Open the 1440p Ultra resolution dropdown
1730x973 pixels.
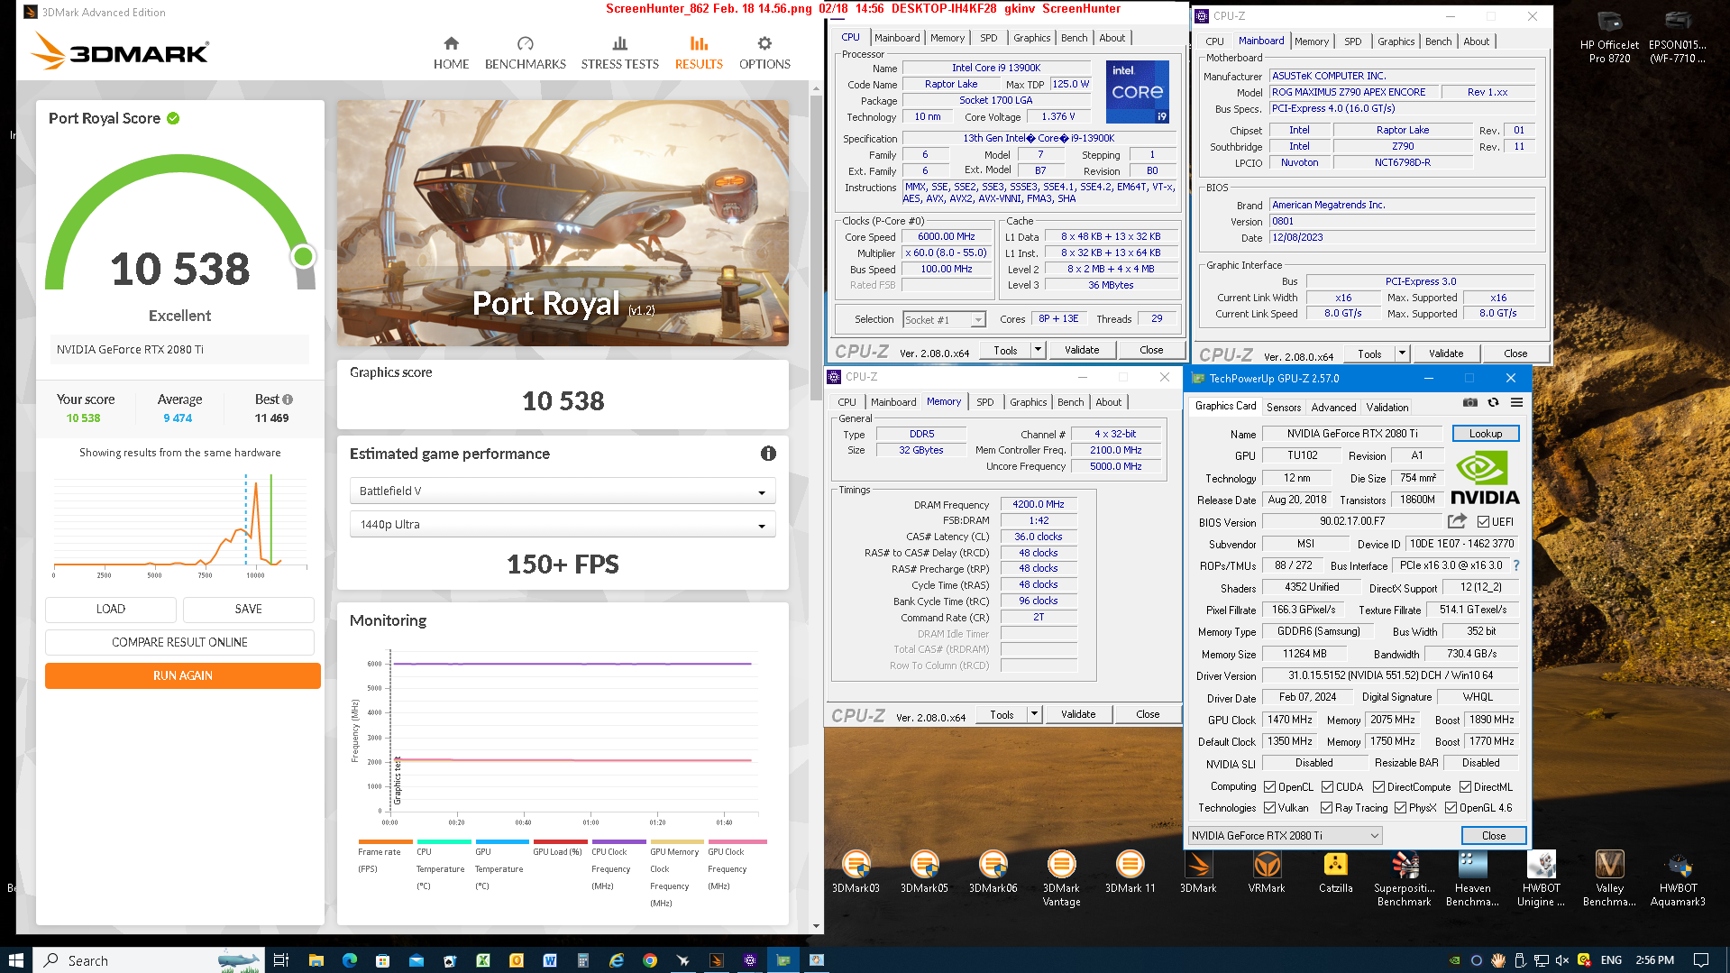click(563, 524)
